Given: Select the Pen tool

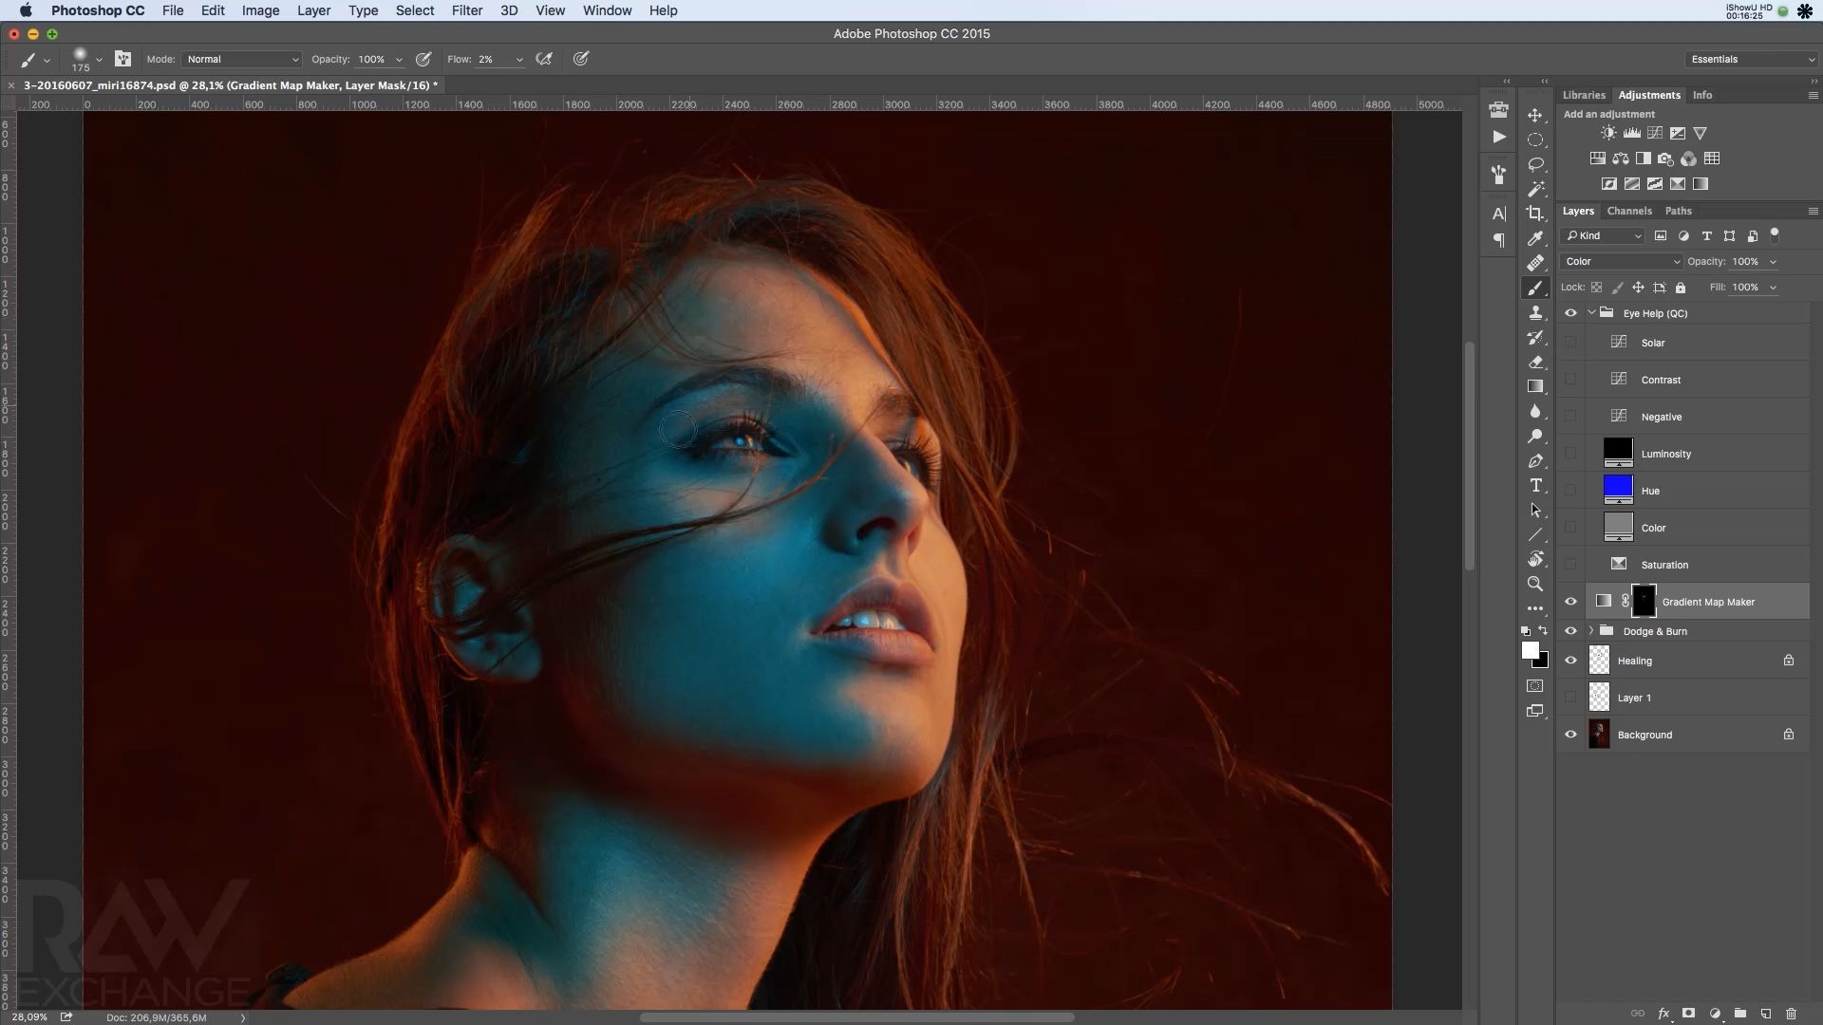Looking at the screenshot, I should (x=1535, y=460).
